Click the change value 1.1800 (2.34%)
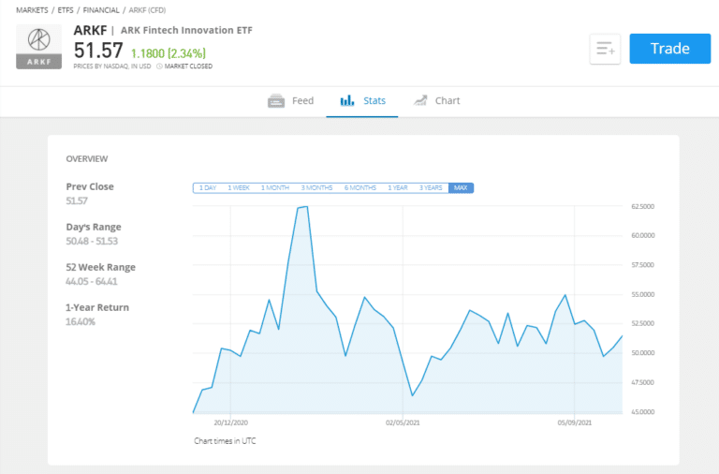Viewport: 719px width, 474px height. pyautogui.click(x=169, y=53)
